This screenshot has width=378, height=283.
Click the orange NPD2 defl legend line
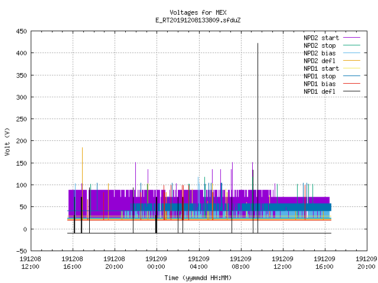click(351, 61)
